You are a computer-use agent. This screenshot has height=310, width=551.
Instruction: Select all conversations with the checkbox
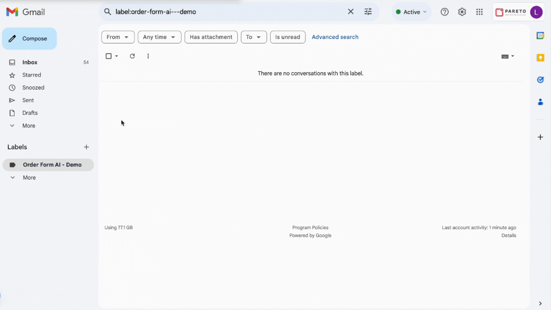(108, 56)
